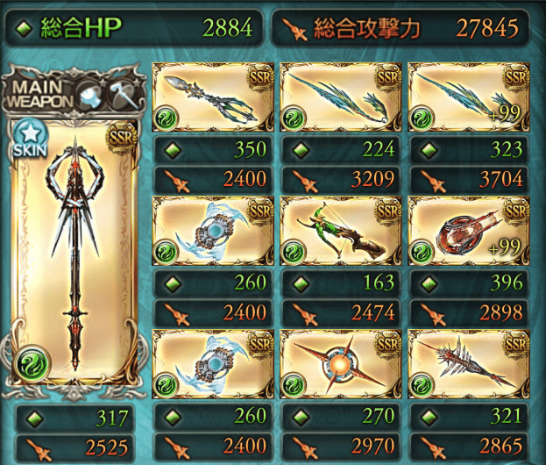The height and width of the screenshot is (465, 546).
Task: Click the SKIN star badge on main weapon
Action: click(x=31, y=138)
